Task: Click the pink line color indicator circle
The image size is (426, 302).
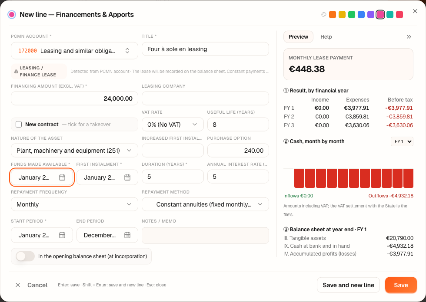Action: [12, 15]
